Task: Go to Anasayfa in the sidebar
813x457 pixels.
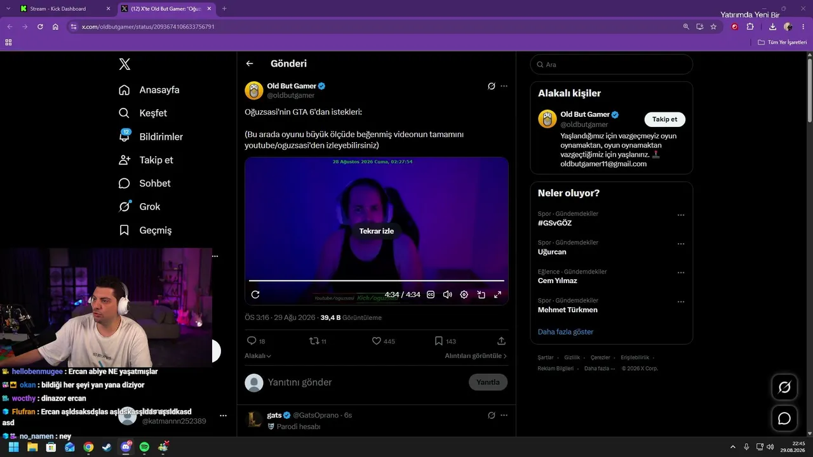Action: click(149, 90)
